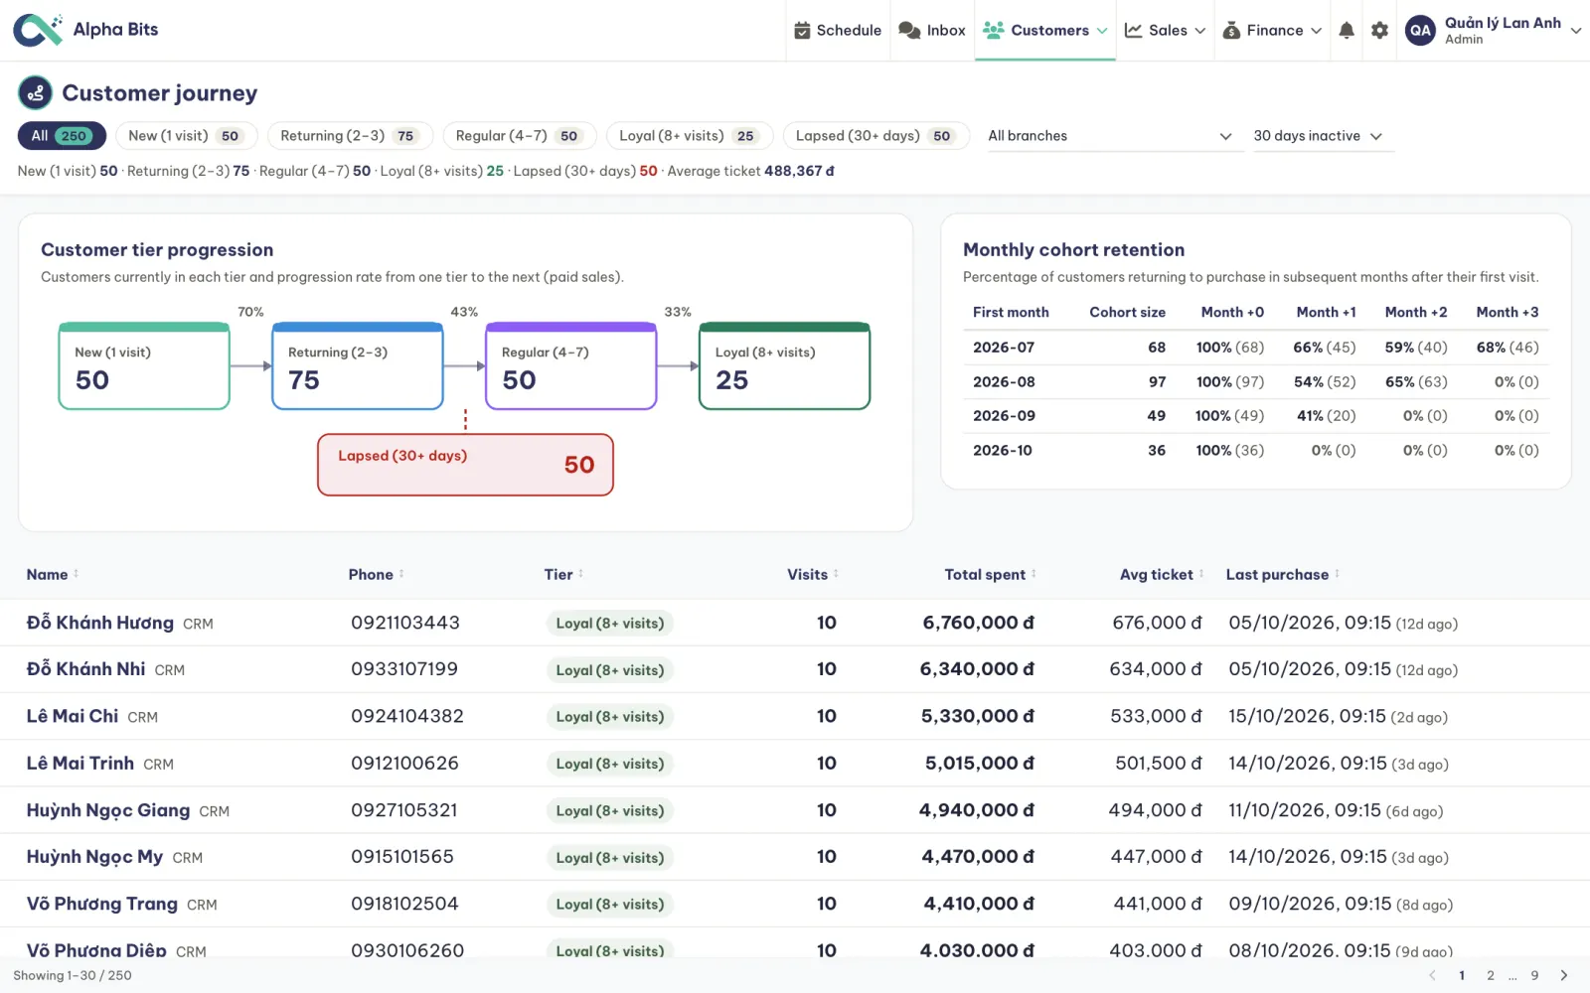Sort by Tier column arrows
The height and width of the screenshot is (993, 1590).
pos(580,574)
